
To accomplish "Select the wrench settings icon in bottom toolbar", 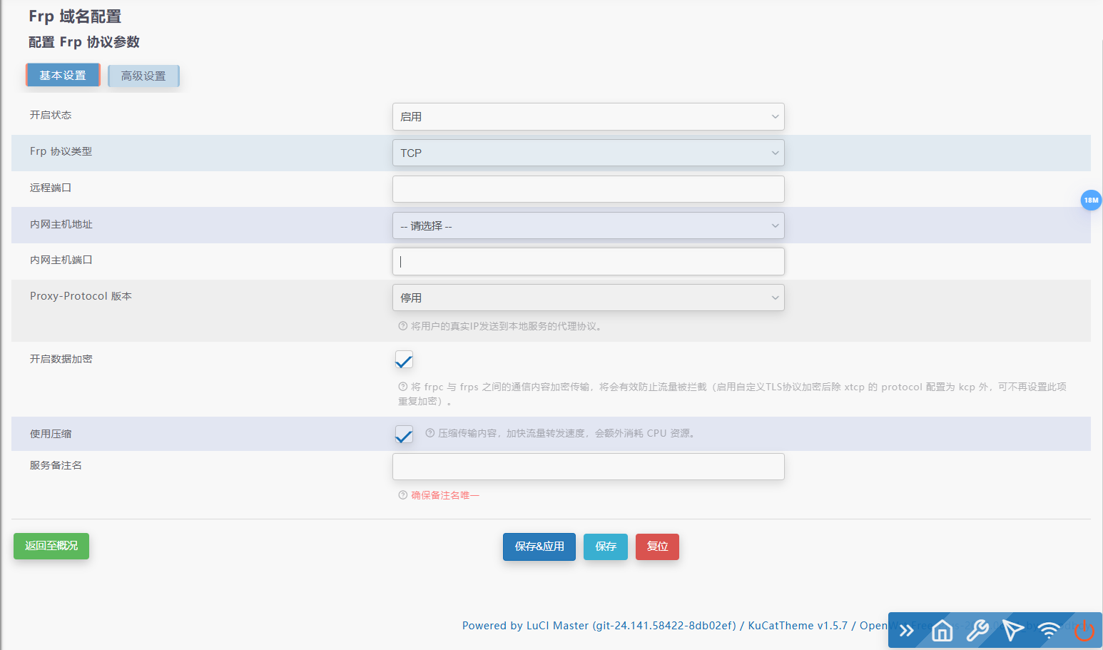I will 977,631.
